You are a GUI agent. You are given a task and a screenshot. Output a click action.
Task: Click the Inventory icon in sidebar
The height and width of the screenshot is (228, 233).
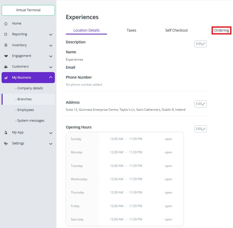click(6, 45)
